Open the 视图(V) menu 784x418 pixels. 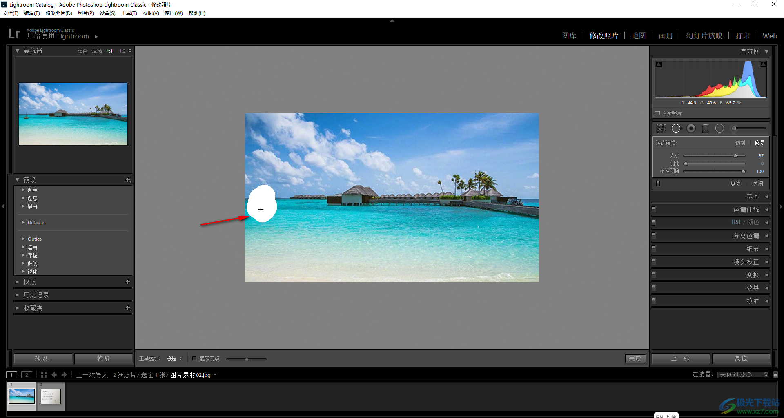151,13
